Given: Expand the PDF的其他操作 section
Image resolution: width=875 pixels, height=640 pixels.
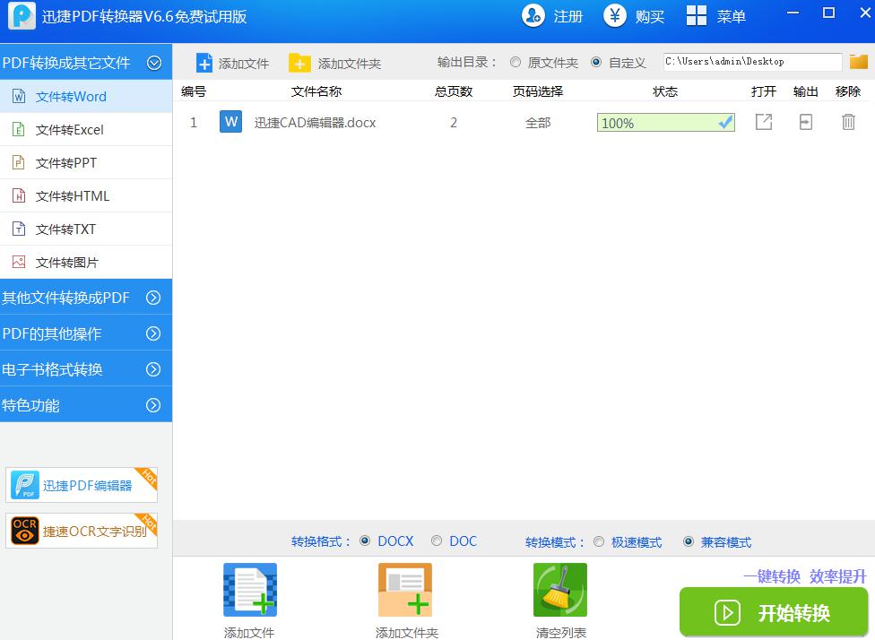Looking at the screenshot, I should click(x=86, y=333).
